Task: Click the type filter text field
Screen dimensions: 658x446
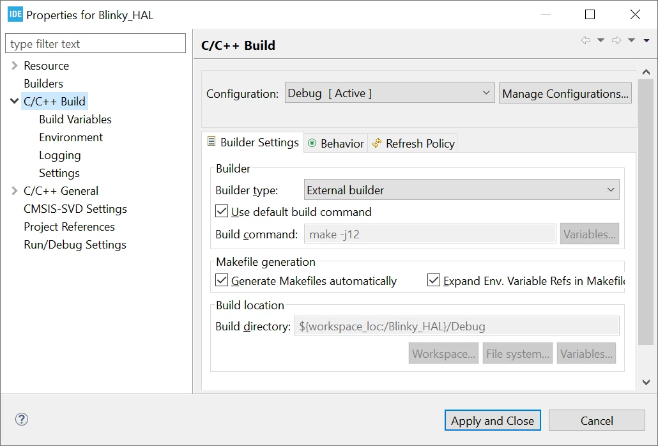Action: (95, 43)
